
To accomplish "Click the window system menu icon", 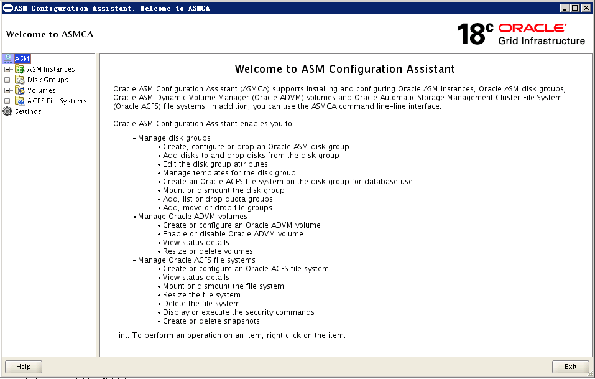I will point(8,8).
